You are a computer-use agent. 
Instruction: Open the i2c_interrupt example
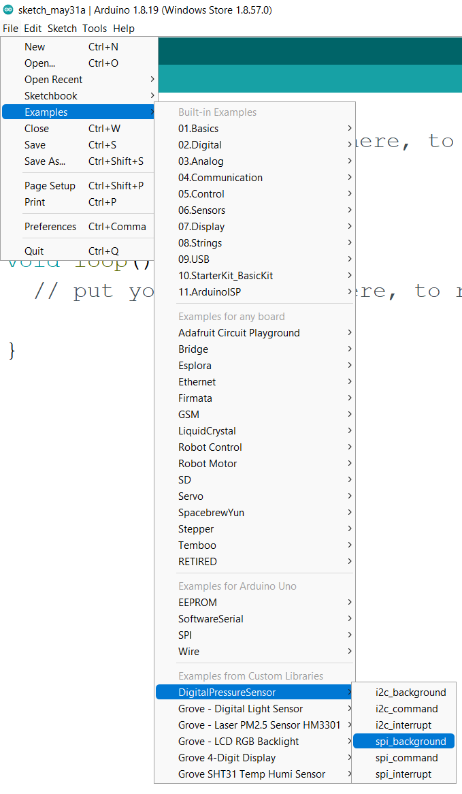click(x=403, y=725)
